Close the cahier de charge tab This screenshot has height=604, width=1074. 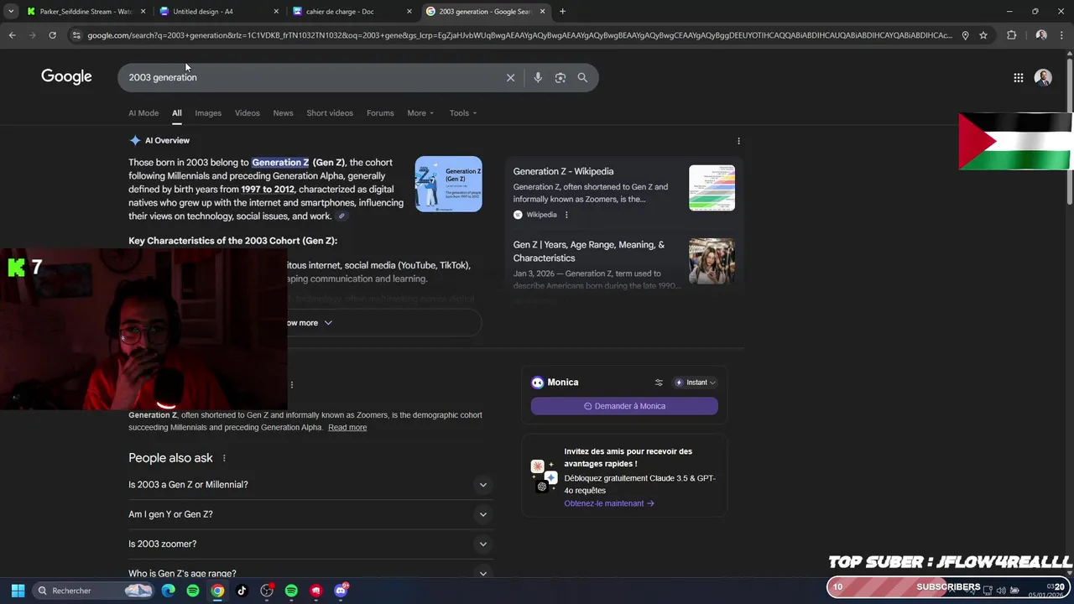(409, 12)
